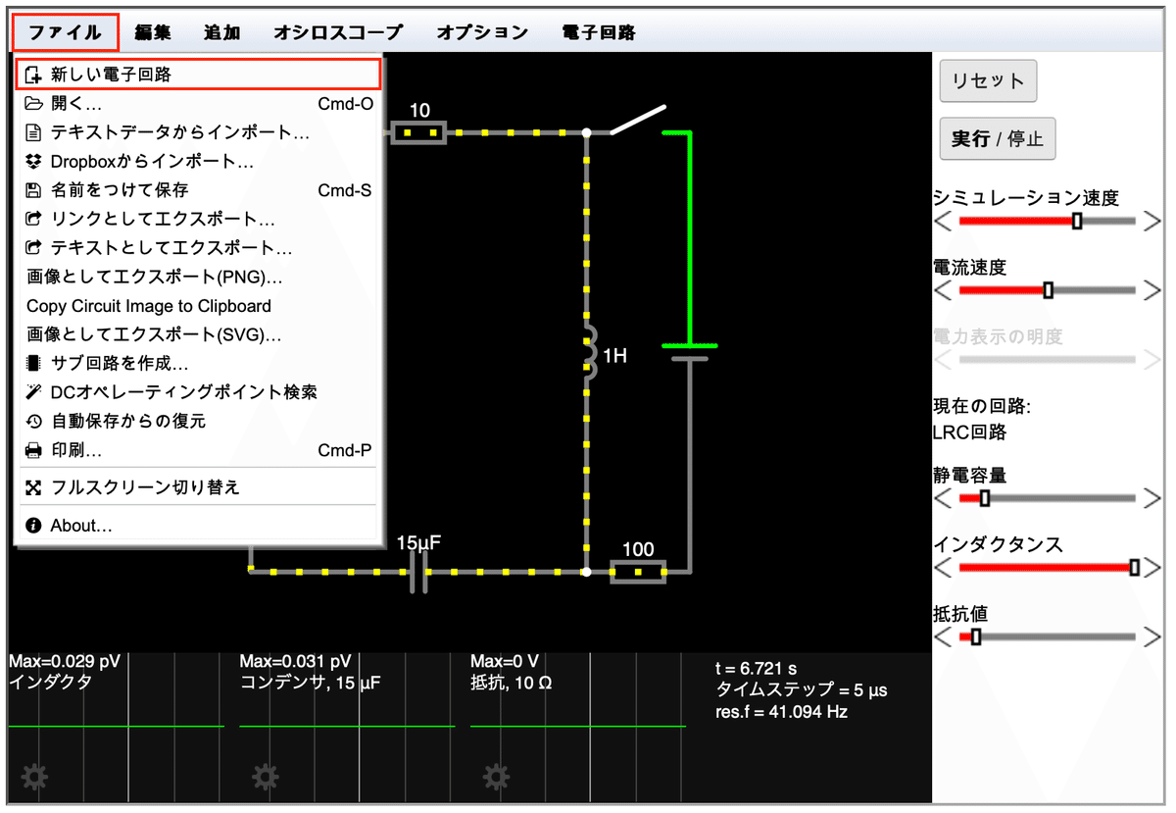Click right arrow of 静電容量 slider
Viewport: 1176px width, 813px height.
pos(1151,499)
